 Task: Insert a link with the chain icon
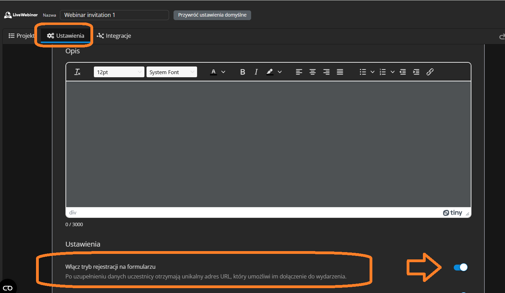tap(430, 72)
